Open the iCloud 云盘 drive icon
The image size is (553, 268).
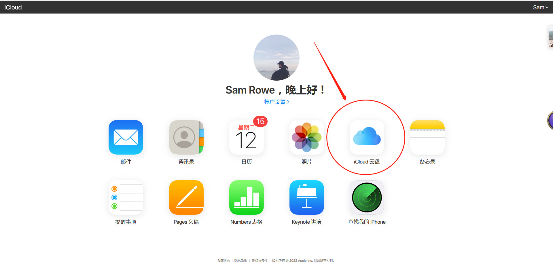coord(367,137)
